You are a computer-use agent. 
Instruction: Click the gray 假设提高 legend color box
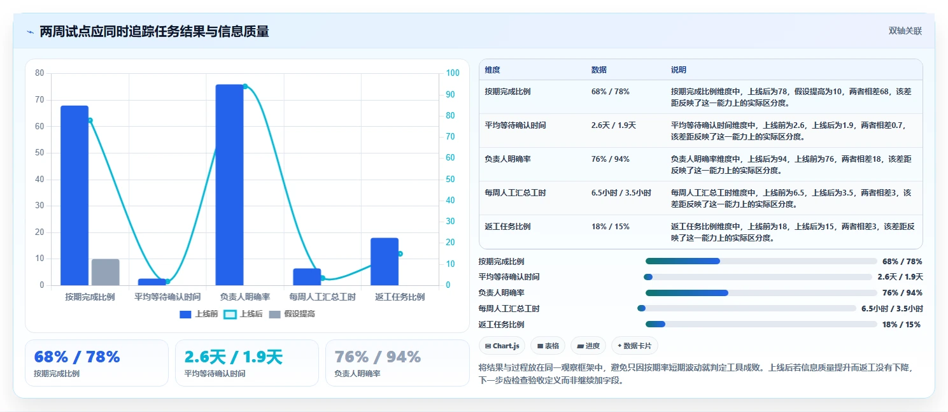pos(275,314)
